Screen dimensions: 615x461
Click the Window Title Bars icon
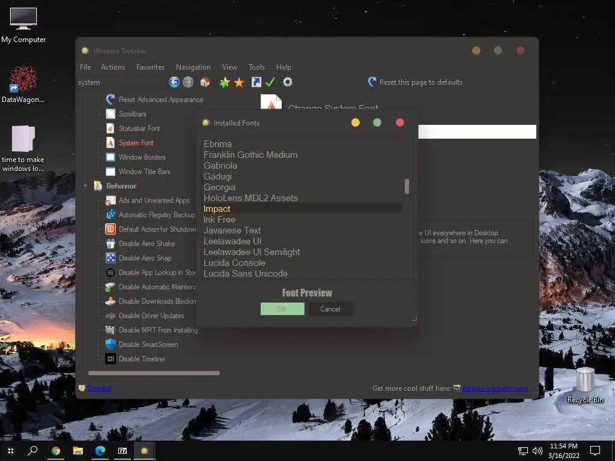click(111, 172)
